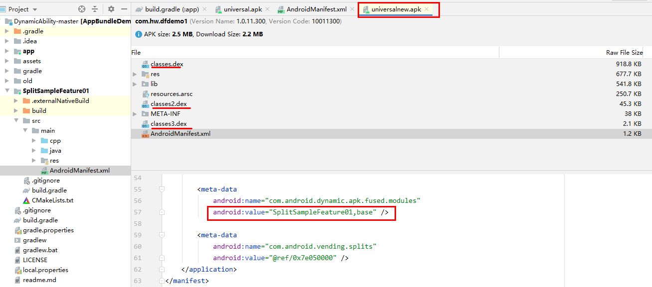Click the 918.8 KB size value
The width and height of the screenshot is (652, 287).
pos(629,64)
